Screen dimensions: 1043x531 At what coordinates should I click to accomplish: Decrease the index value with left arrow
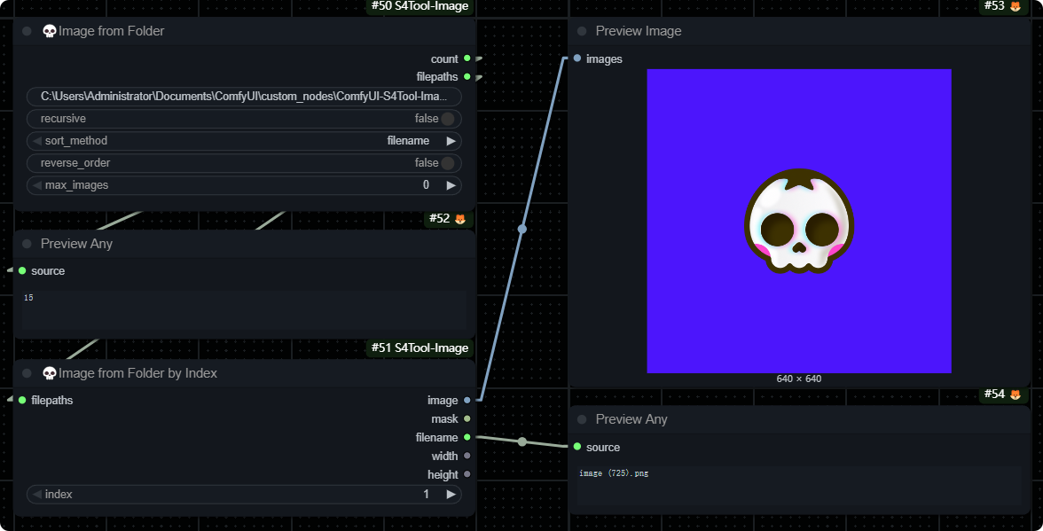point(37,495)
